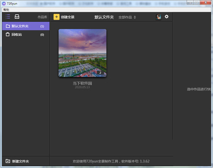The image size is (213, 168).
Task: Select the 默认文件夹 folder
Action: (26, 26)
